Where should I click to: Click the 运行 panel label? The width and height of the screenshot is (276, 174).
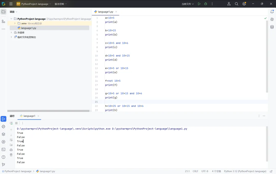pyautogui.click(x=12, y=116)
